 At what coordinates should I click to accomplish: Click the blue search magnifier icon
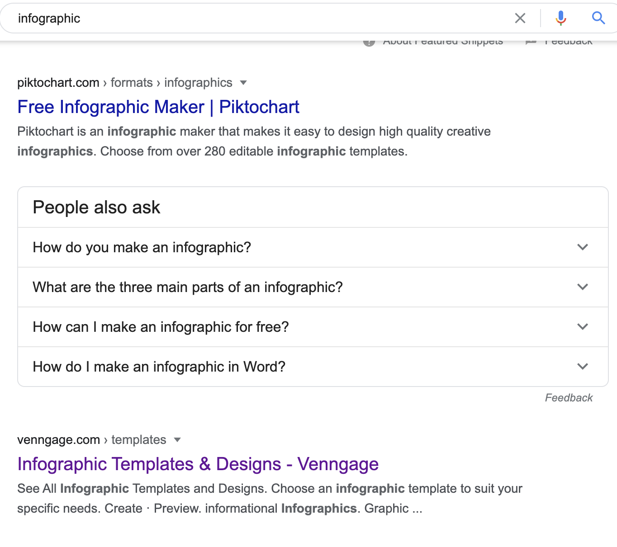click(x=598, y=18)
